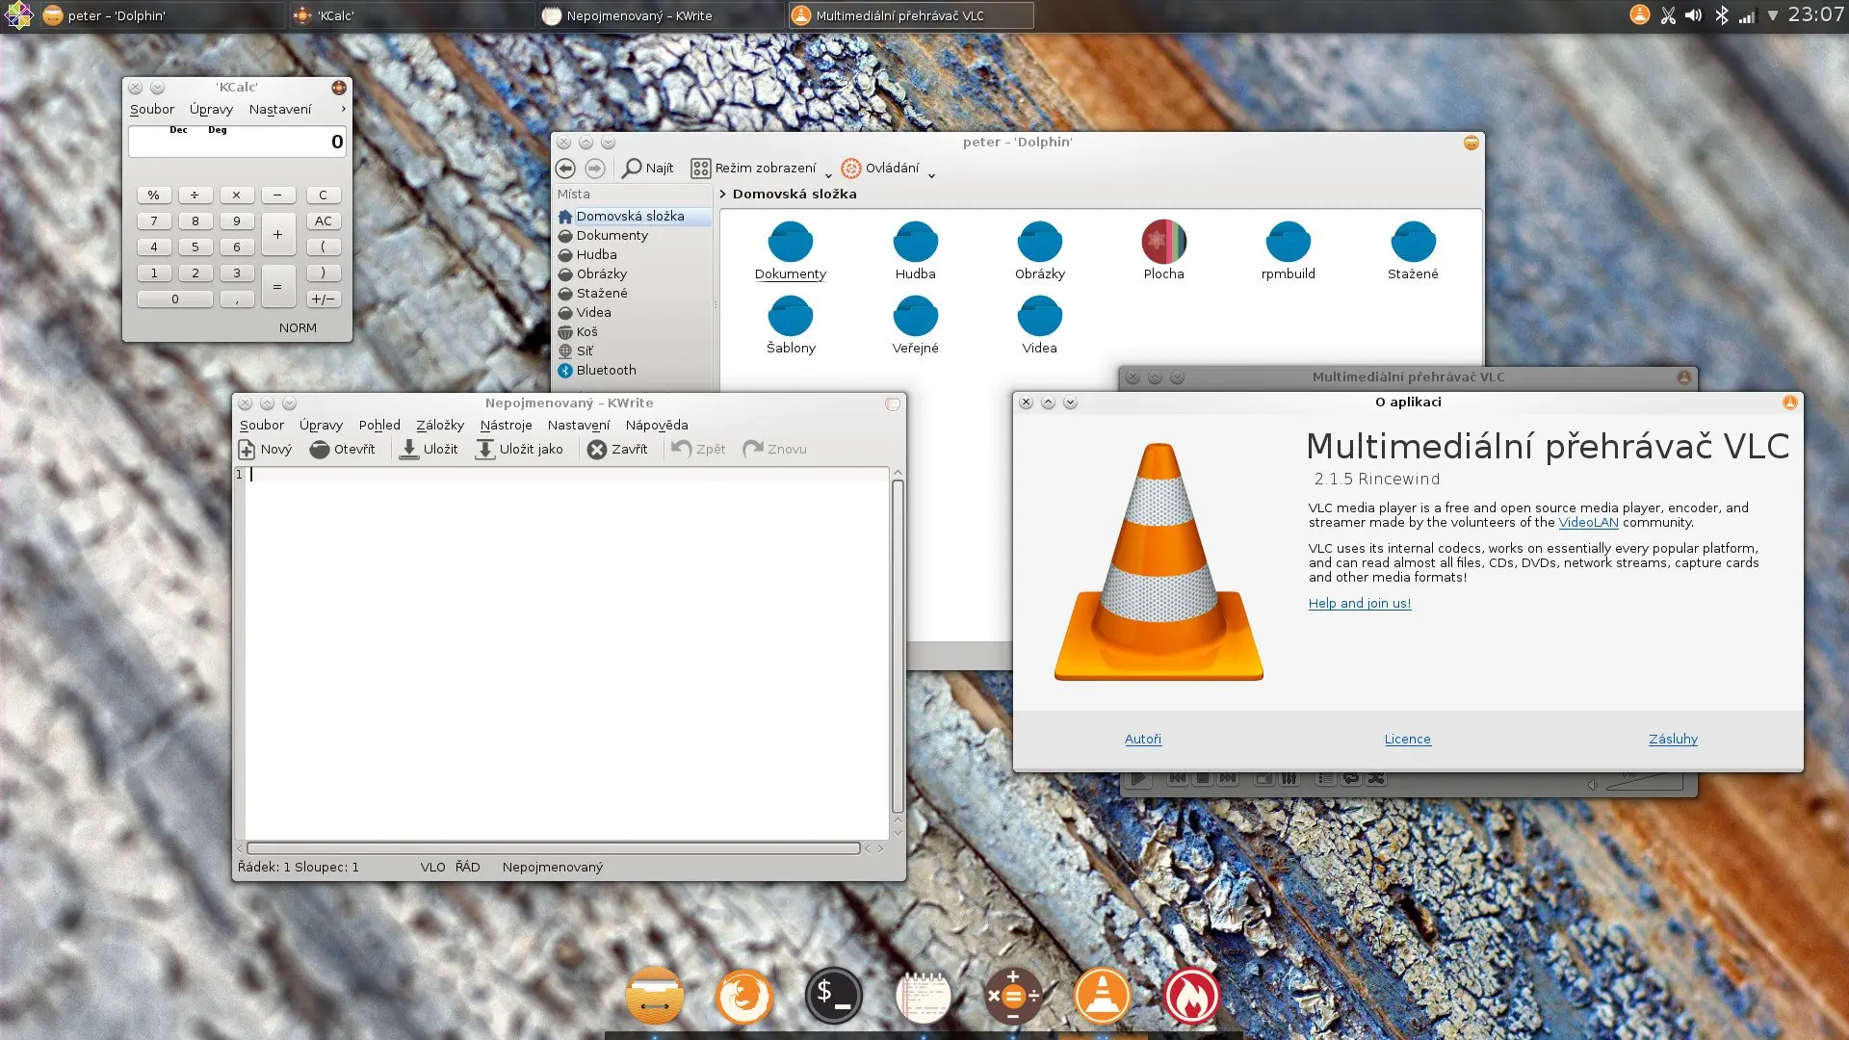The height and width of the screenshot is (1040, 1849).
Task: Go forward in Dolphin
Action: click(595, 169)
